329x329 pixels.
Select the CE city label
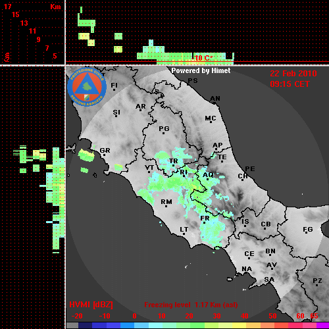(249, 254)
